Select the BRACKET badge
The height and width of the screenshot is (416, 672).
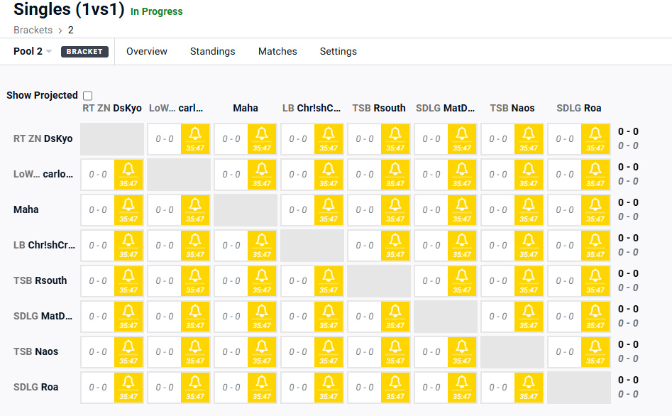pyautogui.click(x=84, y=51)
